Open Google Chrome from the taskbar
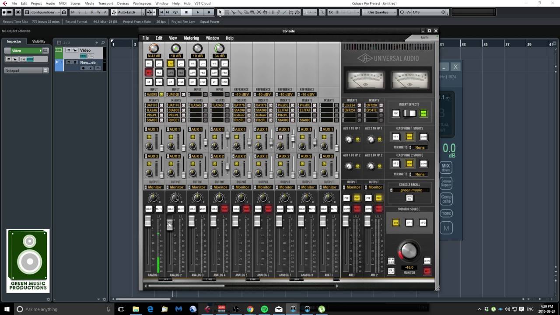The height and width of the screenshot is (315, 560). click(250, 309)
